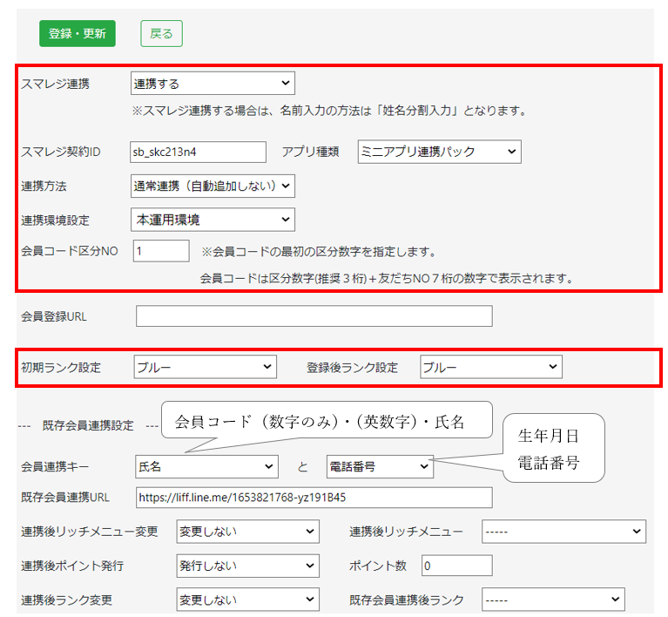Open the 初期ランク設定 dropdown

coord(205,367)
